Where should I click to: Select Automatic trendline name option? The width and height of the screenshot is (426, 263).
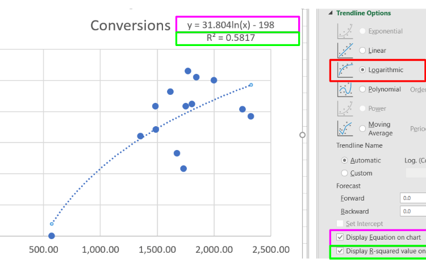pyautogui.click(x=344, y=160)
